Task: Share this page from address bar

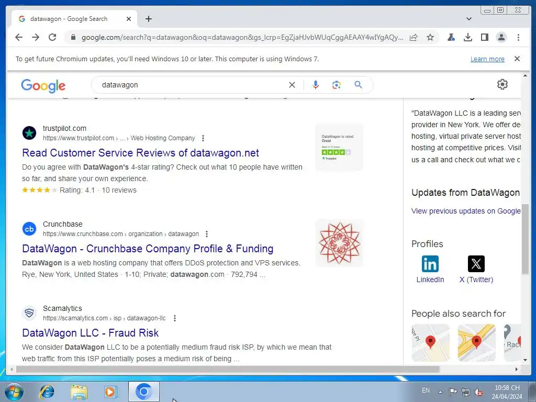Action: (414, 37)
